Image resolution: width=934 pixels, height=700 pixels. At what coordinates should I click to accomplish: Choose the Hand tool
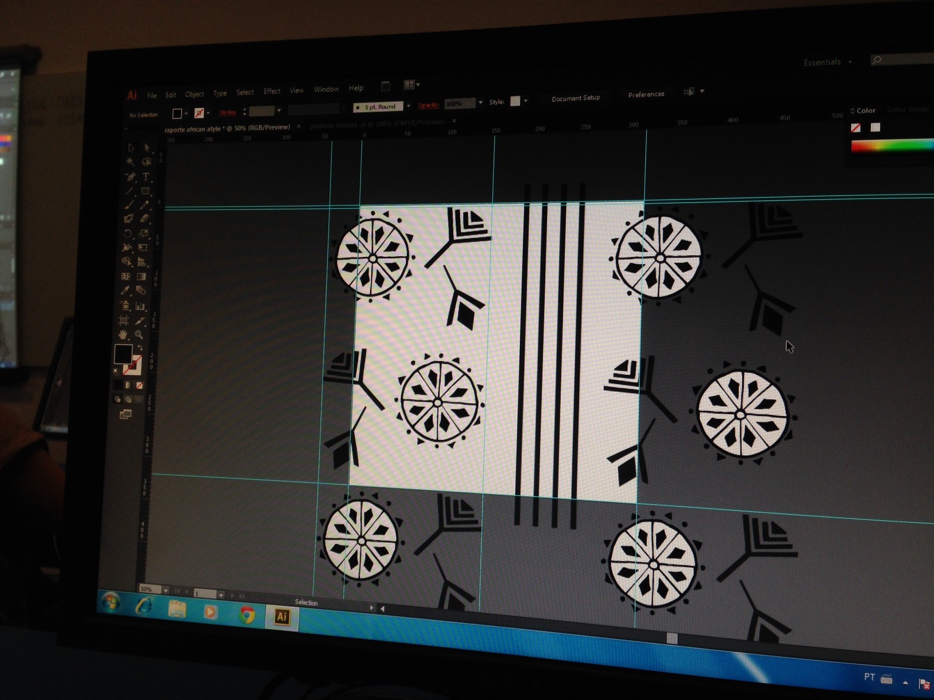(x=123, y=335)
